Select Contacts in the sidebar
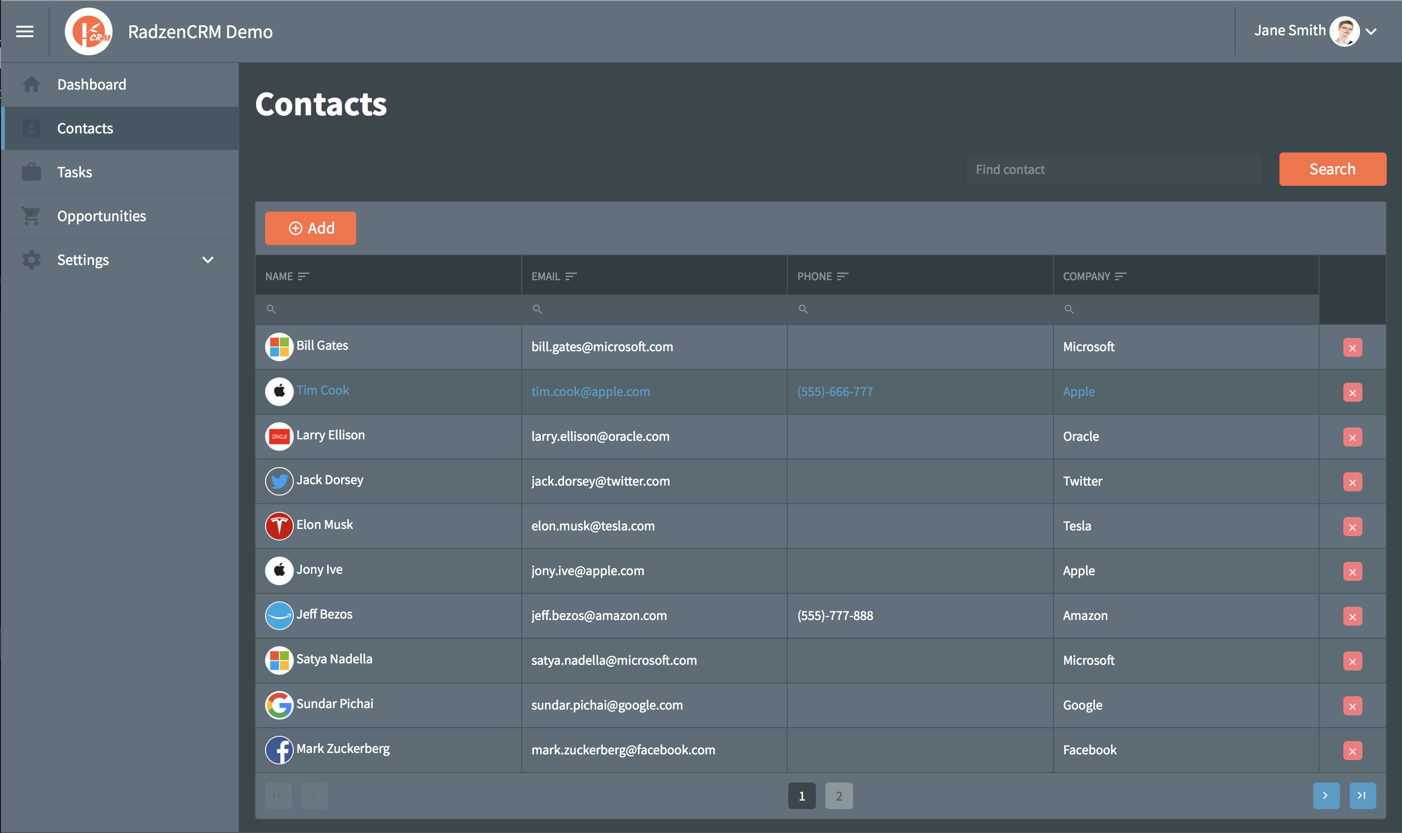Image resolution: width=1402 pixels, height=833 pixels. click(120, 128)
